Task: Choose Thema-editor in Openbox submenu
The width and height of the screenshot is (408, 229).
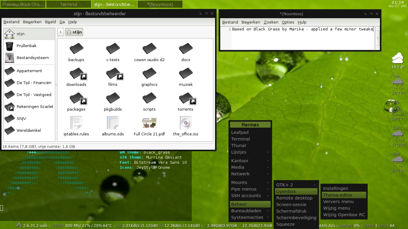Action: [344, 195]
